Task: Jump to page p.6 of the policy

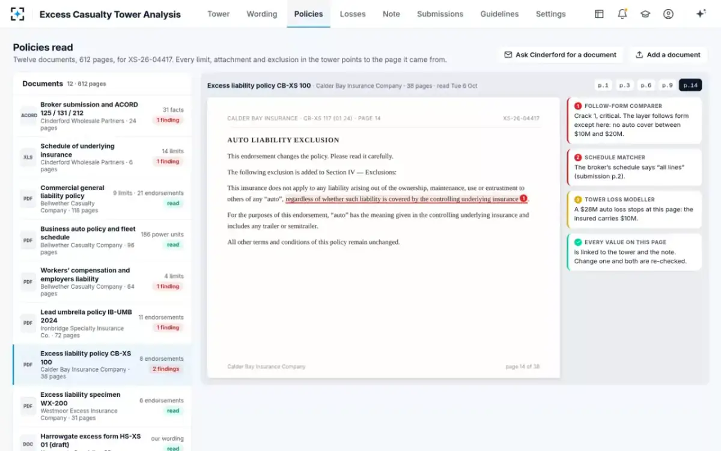Action: pos(646,85)
